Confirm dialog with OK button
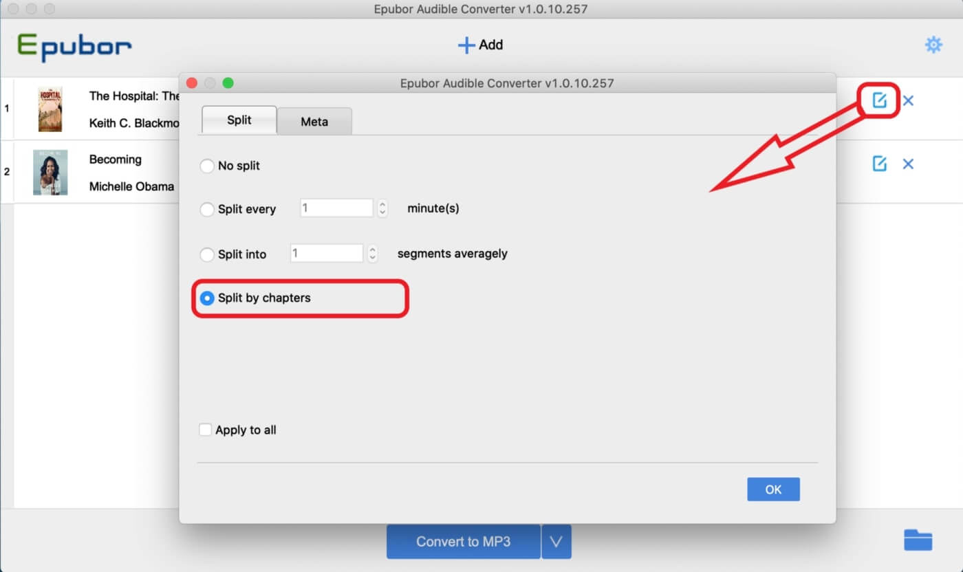 (773, 489)
